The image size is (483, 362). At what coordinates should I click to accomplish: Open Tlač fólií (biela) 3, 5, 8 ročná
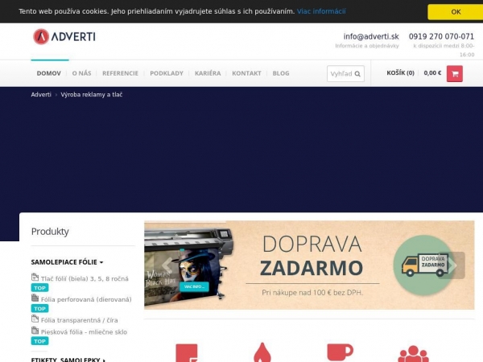(85, 278)
